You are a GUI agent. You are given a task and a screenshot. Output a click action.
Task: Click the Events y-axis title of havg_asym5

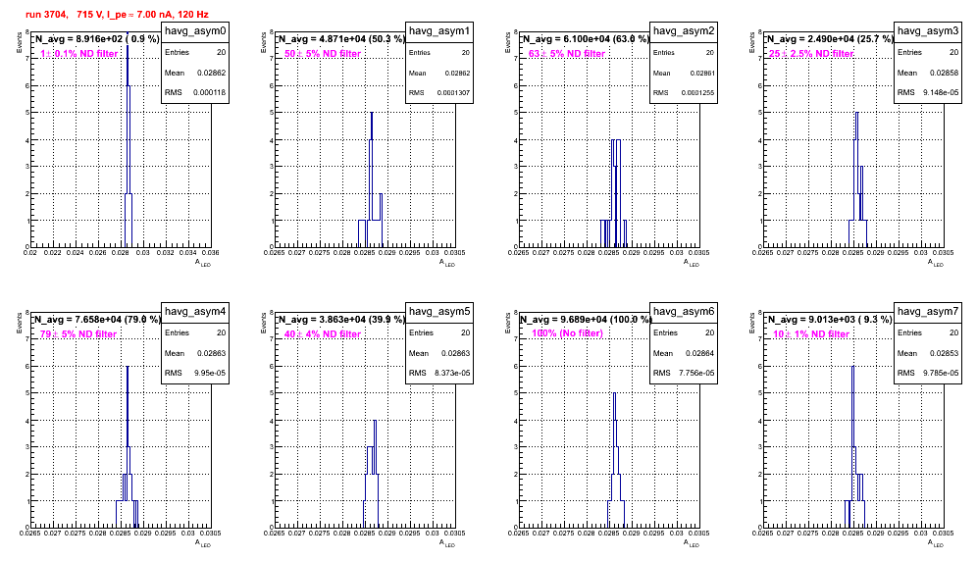click(x=263, y=323)
